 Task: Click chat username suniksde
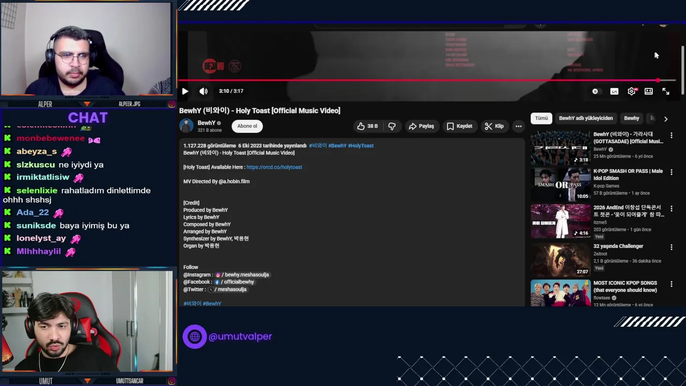(x=36, y=225)
